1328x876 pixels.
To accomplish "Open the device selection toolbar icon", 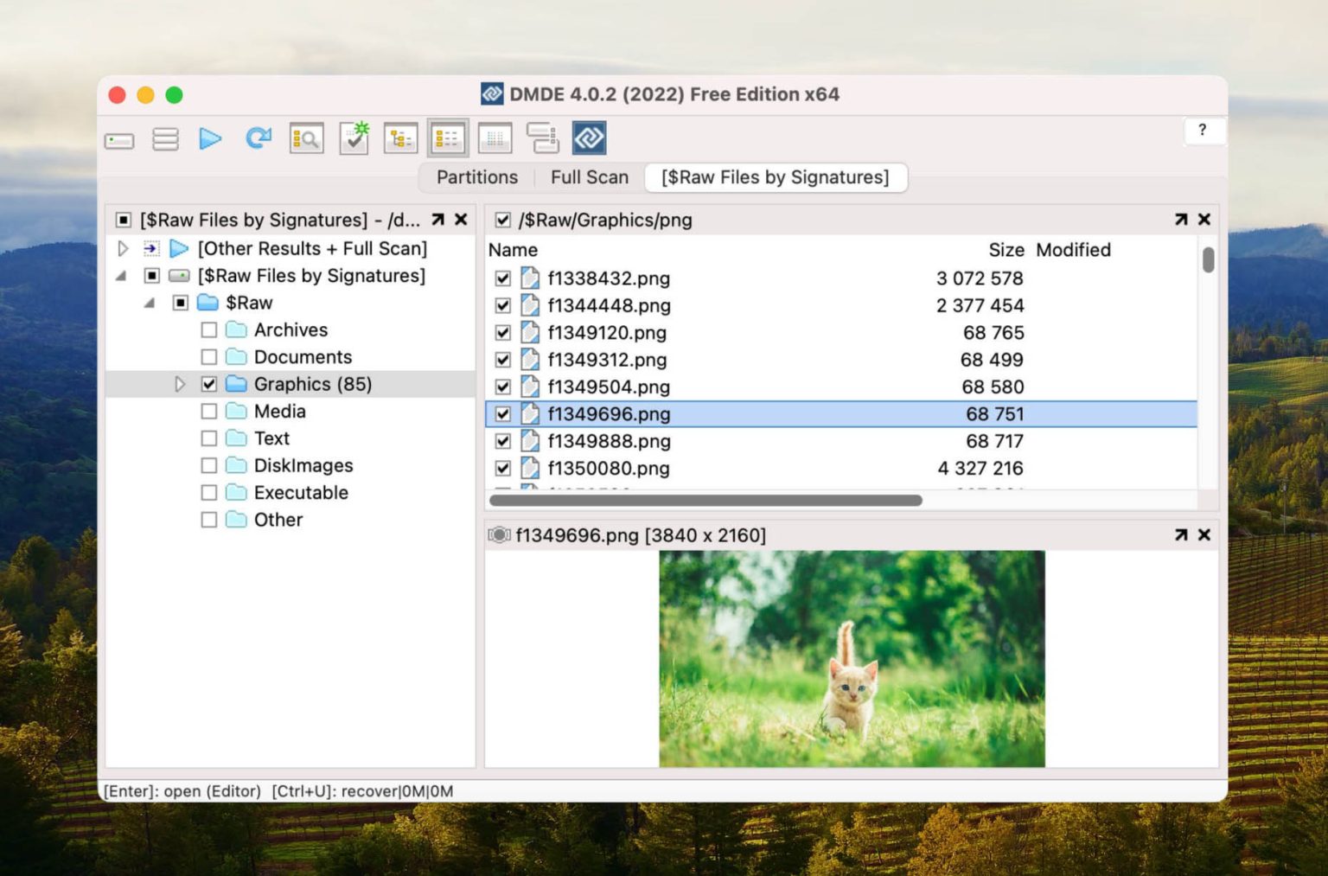I will coord(118,137).
